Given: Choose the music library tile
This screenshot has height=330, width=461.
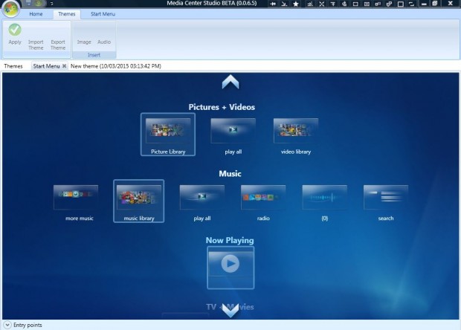Looking at the screenshot, I should click(139, 201).
